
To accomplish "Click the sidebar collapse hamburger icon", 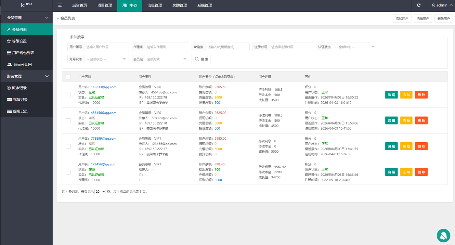I will pos(60,5).
